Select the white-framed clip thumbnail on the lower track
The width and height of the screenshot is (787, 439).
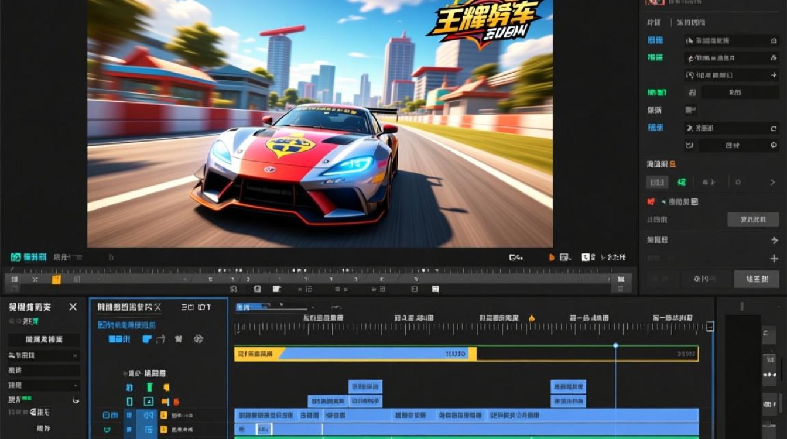(264, 429)
